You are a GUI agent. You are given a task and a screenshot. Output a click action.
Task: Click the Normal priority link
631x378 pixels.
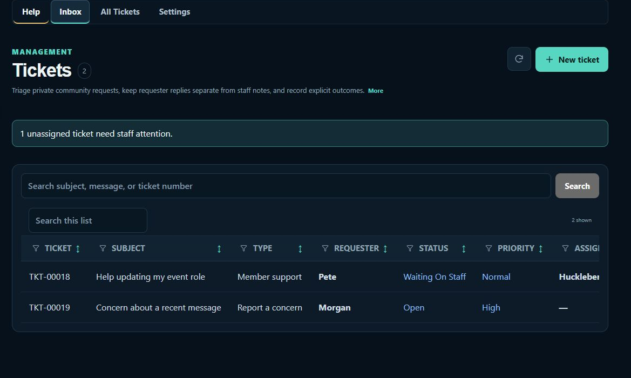click(x=496, y=277)
